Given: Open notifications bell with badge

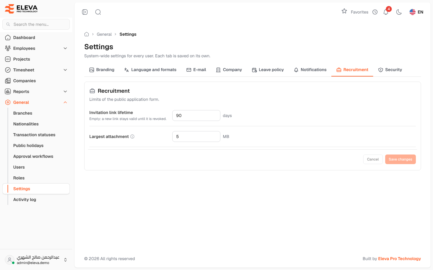Looking at the screenshot, I should (386, 12).
